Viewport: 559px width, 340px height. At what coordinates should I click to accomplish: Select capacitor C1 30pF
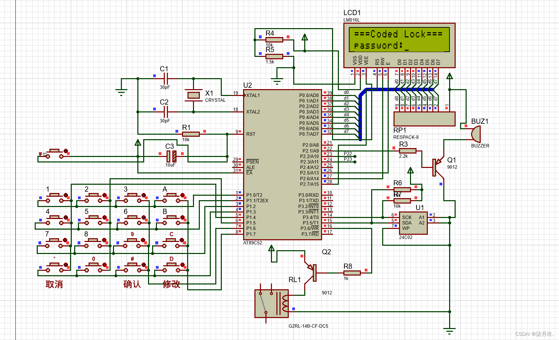click(x=166, y=79)
